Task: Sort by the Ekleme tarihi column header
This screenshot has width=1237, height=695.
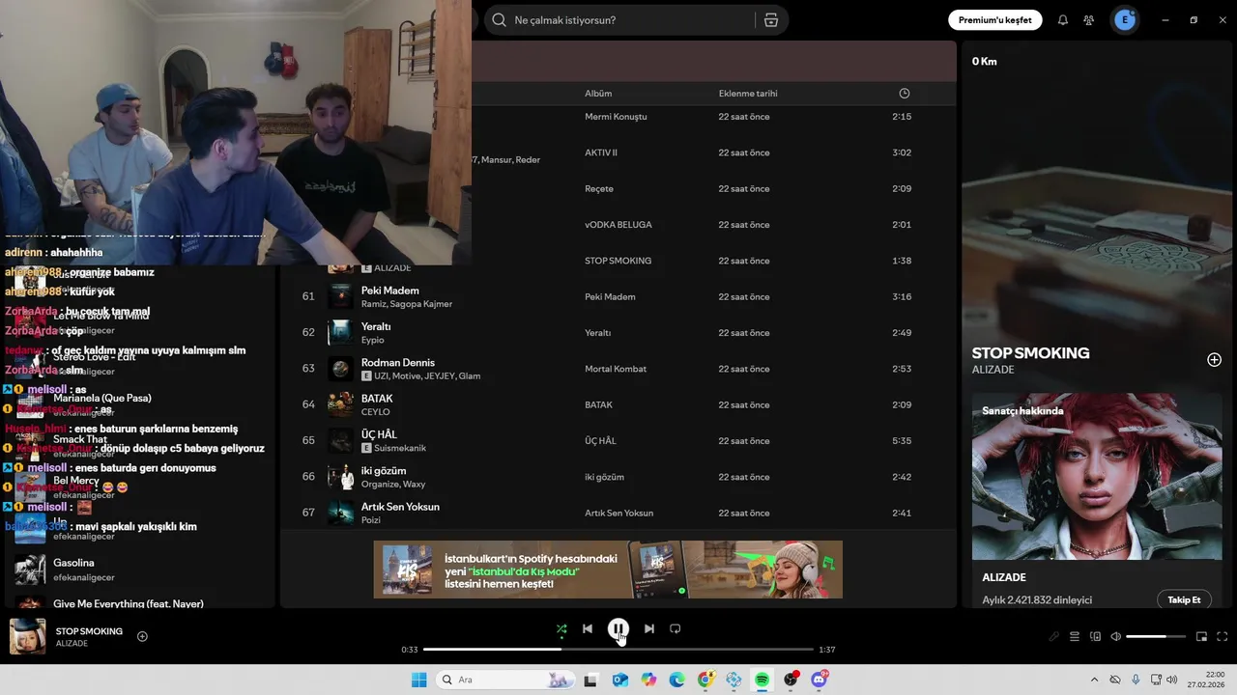Action: coord(748,94)
